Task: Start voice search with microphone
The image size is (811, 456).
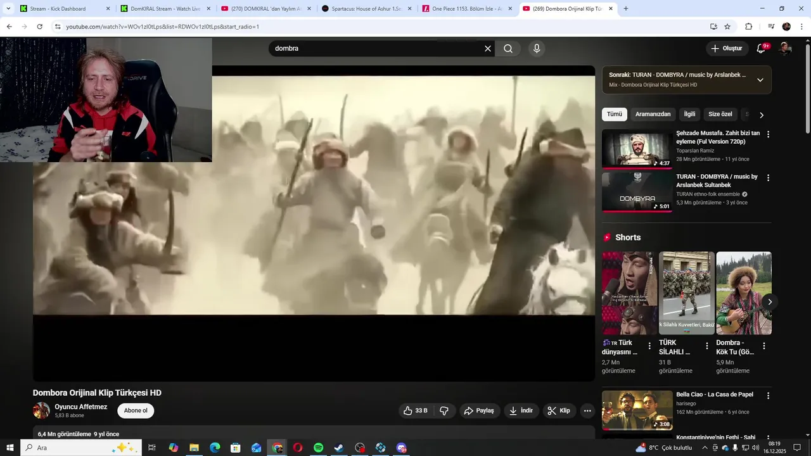Action: pos(537,49)
